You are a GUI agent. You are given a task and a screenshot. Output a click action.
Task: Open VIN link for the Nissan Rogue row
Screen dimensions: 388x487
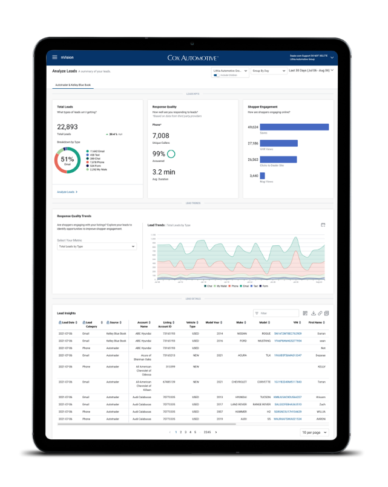[x=288, y=334]
